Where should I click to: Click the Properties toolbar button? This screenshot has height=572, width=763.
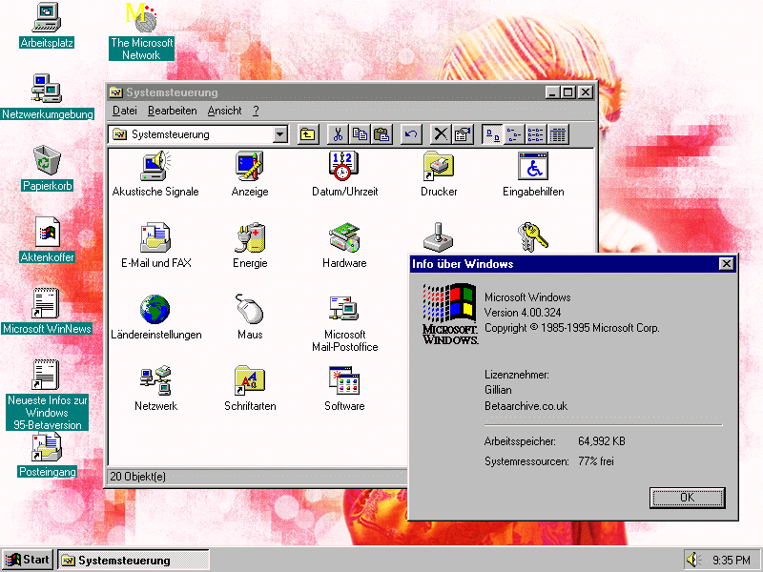click(464, 134)
